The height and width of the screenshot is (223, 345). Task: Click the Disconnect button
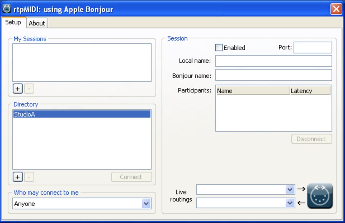tap(311, 139)
